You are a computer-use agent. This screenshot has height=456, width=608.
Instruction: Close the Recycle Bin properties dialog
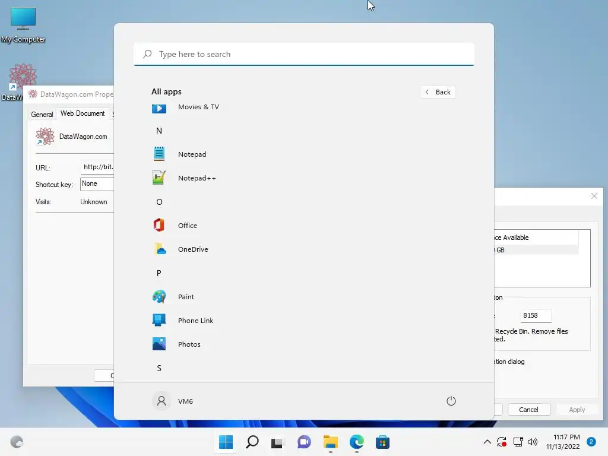(594, 196)
